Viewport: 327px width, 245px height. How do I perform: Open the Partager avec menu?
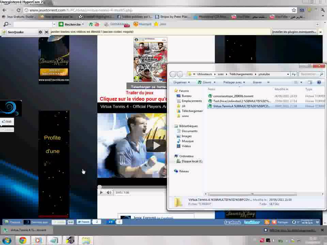pyautogui.click(x=234, y=82)
